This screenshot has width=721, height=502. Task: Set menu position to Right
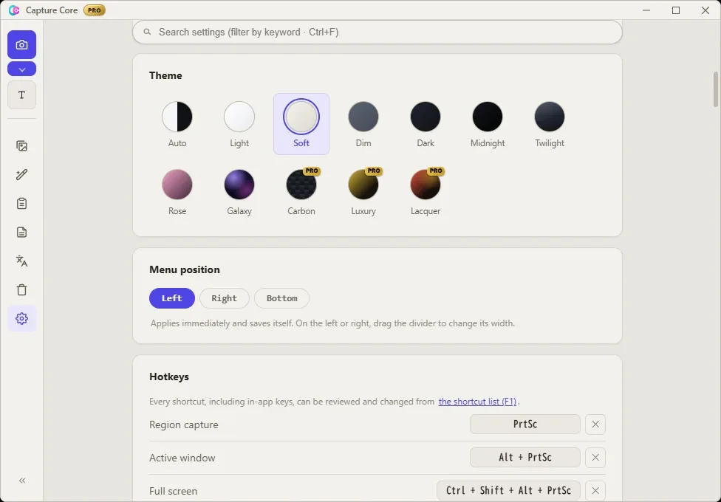tap(225, 298)
